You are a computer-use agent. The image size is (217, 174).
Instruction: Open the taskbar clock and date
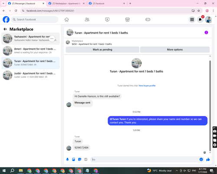pos(203,171)
